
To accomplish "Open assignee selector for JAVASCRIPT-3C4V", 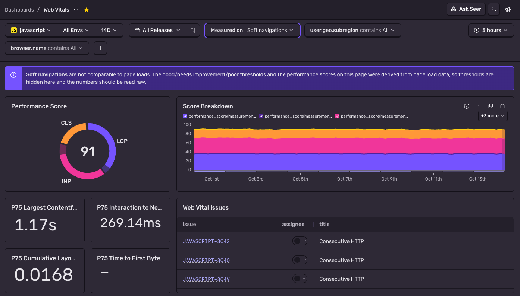I will pyautogui.click(x=300, y=279).
